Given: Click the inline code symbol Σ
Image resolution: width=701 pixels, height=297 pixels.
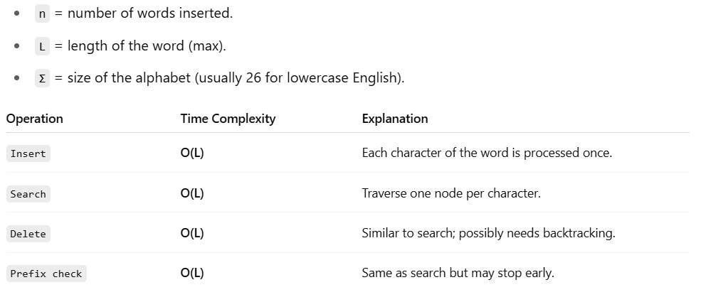Looking at the screenshot, I should pos(42,78).
